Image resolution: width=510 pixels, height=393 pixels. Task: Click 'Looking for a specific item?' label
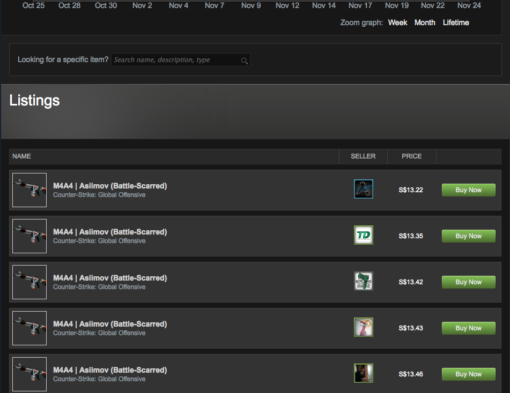(x=63, y=60)
